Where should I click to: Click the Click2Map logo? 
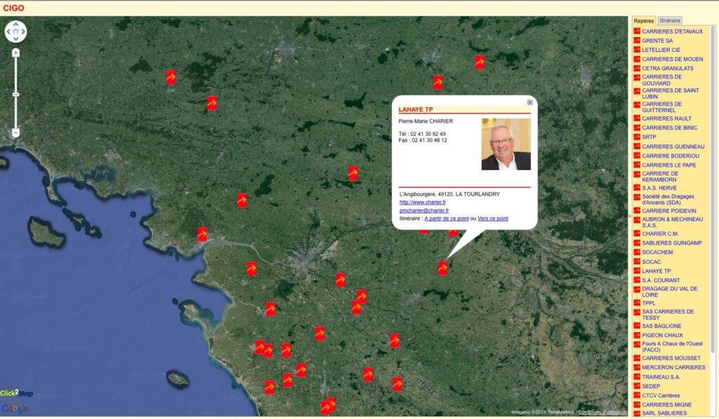(x=17, y=393)
